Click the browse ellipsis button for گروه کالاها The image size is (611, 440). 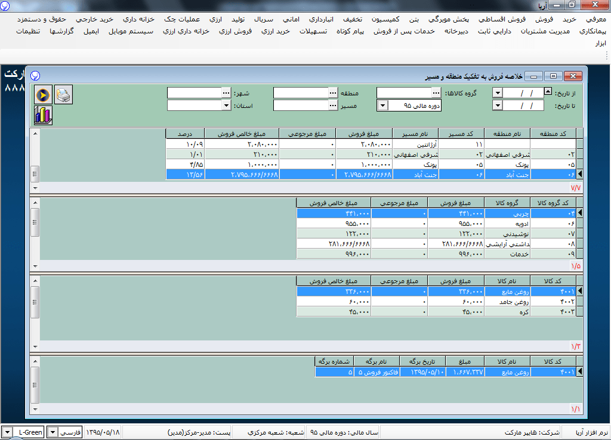(436, 93)
